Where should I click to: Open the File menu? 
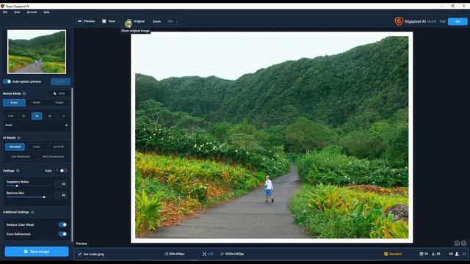coord(5,12)
